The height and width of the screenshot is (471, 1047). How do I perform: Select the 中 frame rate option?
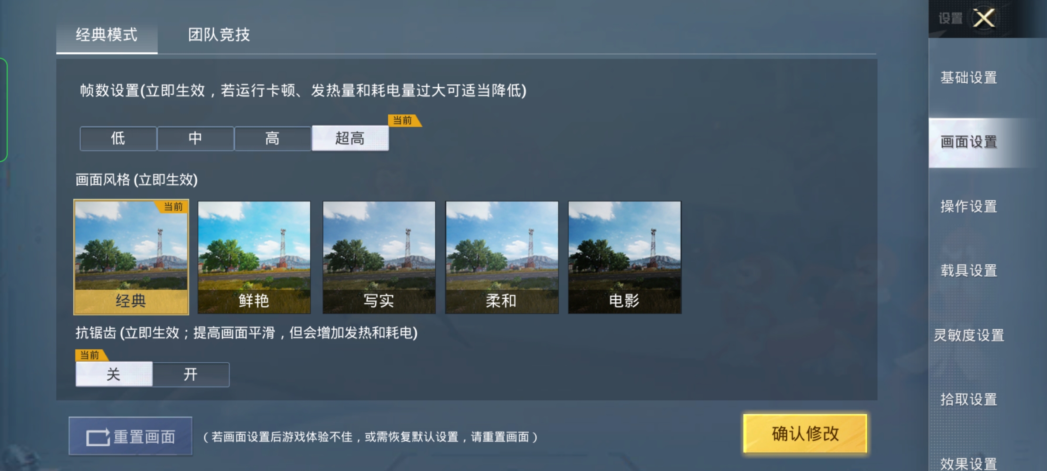coord(195,139)
